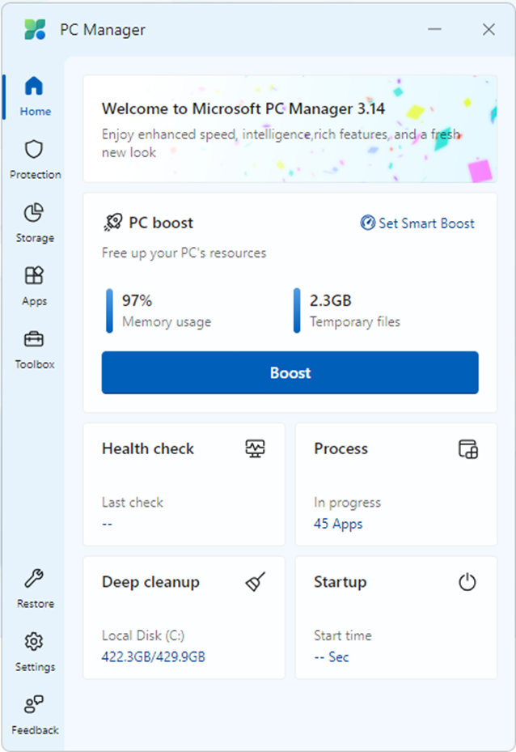This screenshot has width=516, height=752.
Task: Open the Protection shield icon
Action: [34, 149]
